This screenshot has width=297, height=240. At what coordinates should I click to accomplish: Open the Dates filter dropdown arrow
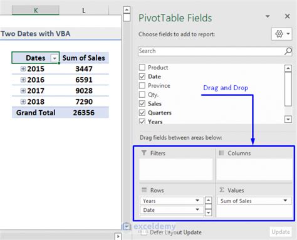55,58
